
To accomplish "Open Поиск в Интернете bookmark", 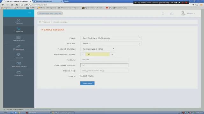I will (47, 8).
